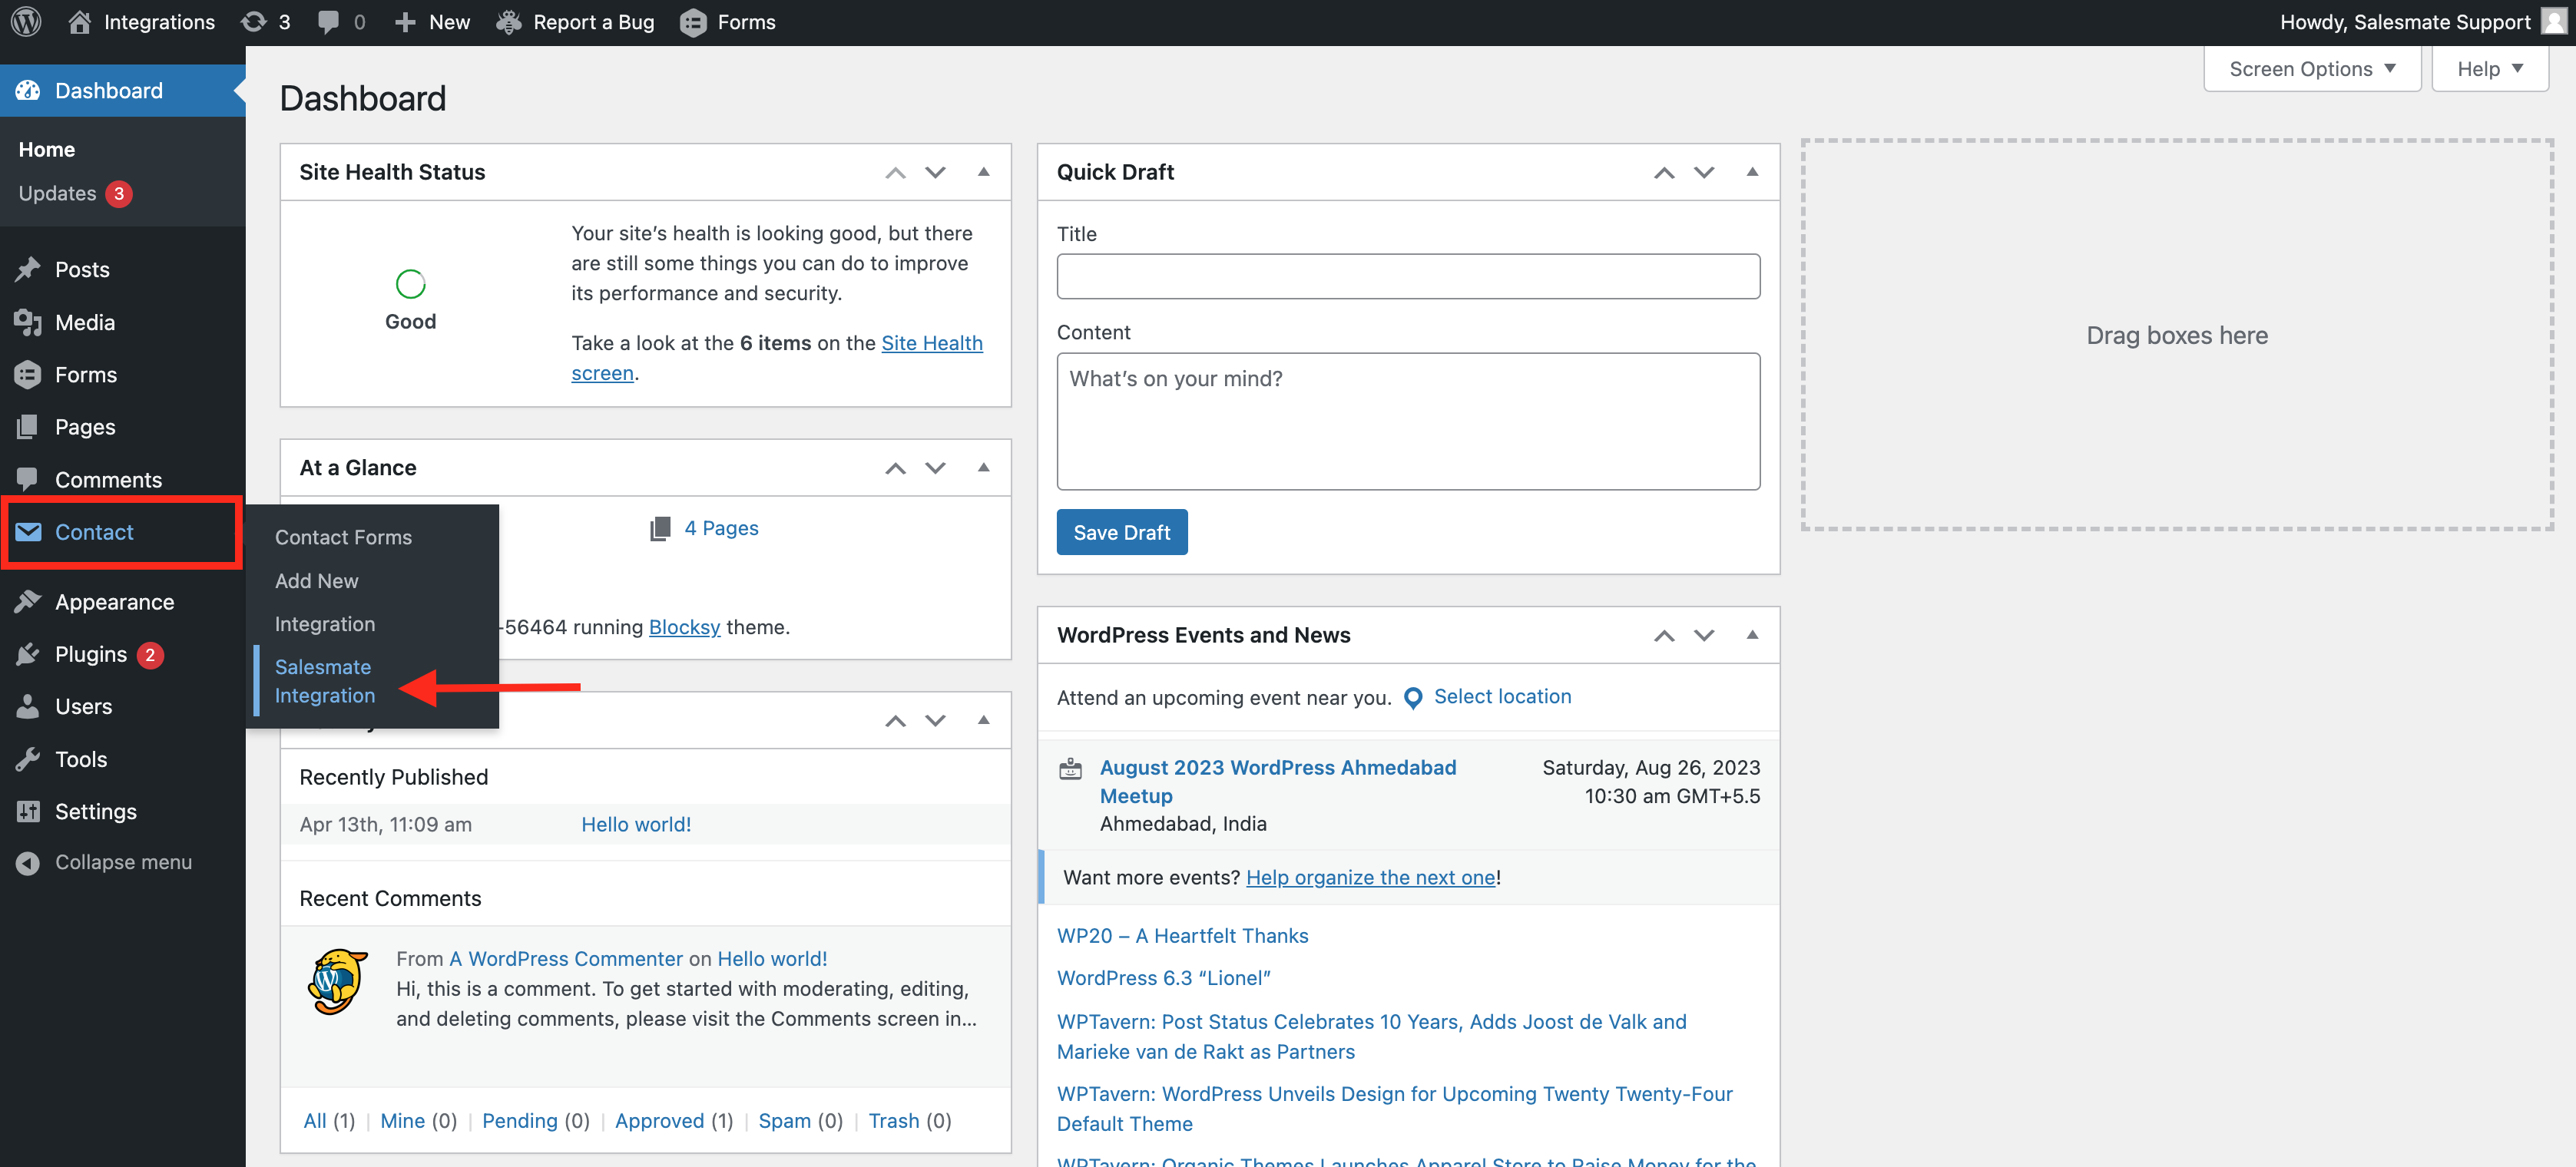Click the Media icon in sidebar

coord(28,322)
